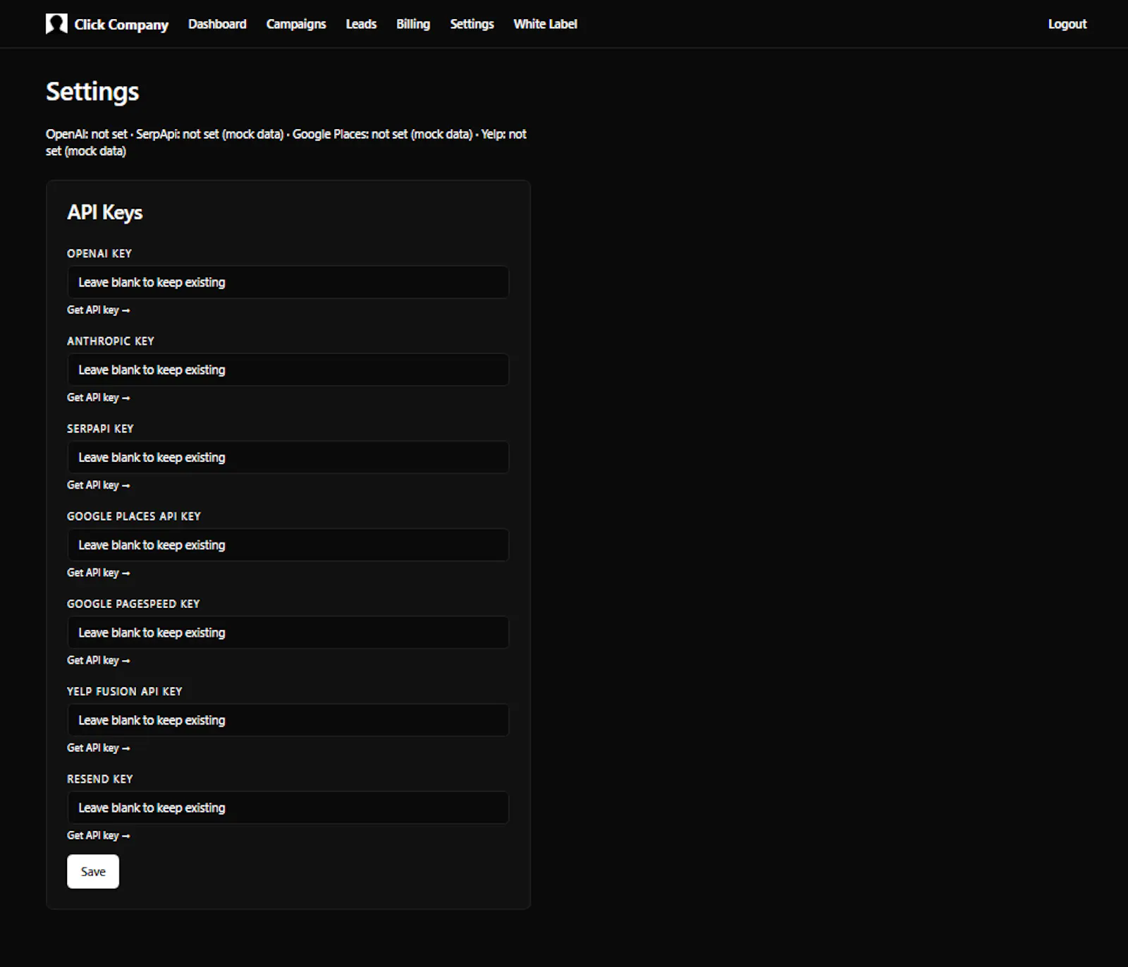This screenshot has width=1128, height=967.
Task: Click the GOOGLE PLACES API KEY label
Action: 134,516
